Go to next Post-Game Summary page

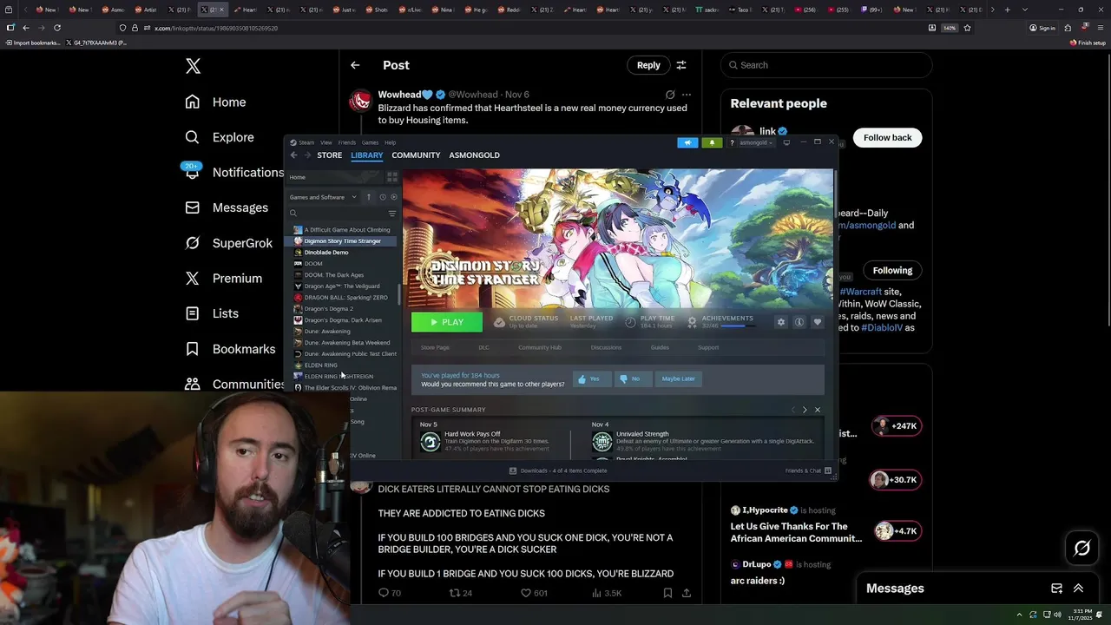coord(805,410)
